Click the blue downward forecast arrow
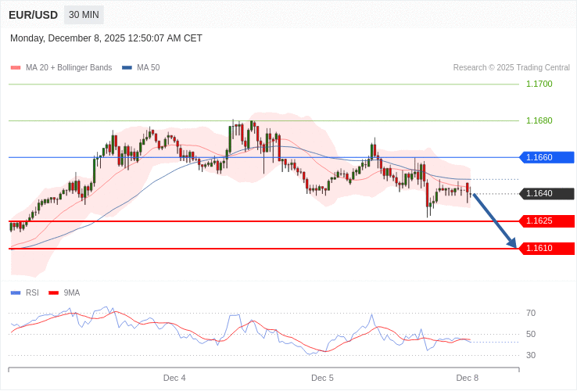Screen dimensions: 577x391 pyautogui.click(x=494, y=221)
